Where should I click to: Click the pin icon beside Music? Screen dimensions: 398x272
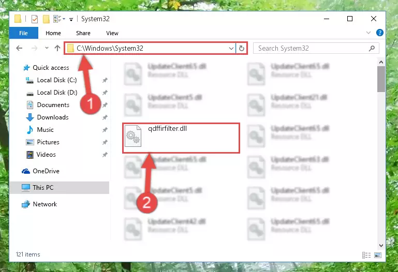click(x=105, y=130)
